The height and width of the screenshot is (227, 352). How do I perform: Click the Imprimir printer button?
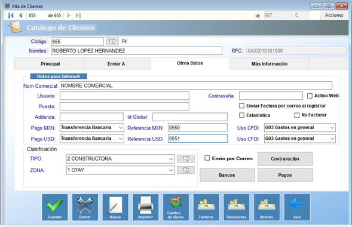145,207
